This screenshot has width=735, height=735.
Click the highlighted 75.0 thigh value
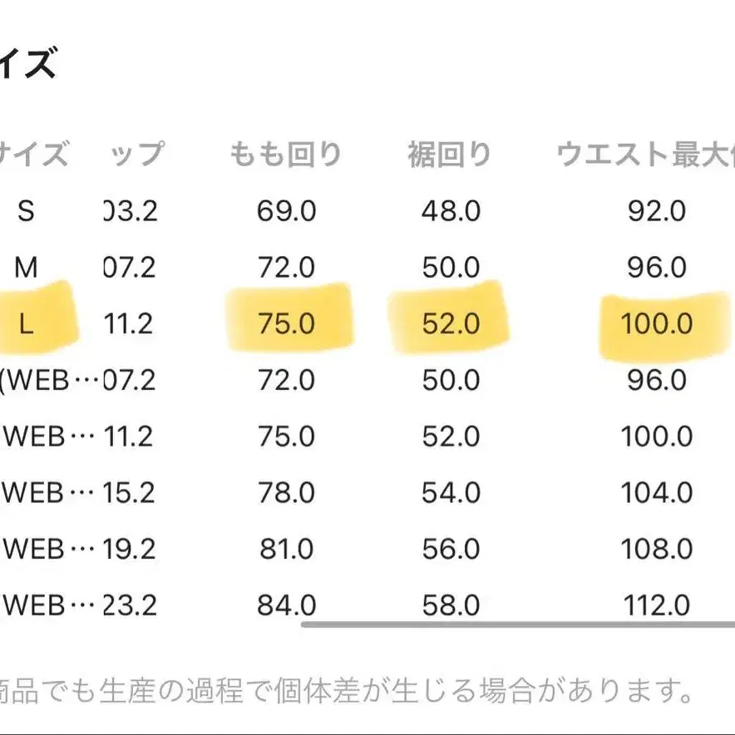pos(285,324)
